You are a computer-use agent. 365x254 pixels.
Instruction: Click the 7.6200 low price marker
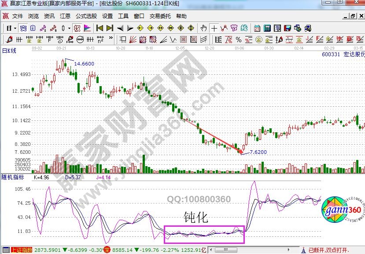coord(258,152)
